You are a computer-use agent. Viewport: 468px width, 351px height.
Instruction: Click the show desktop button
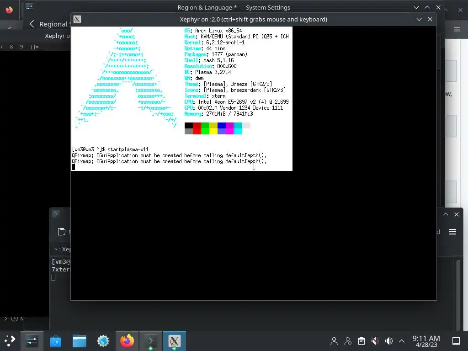click(456, 341)
